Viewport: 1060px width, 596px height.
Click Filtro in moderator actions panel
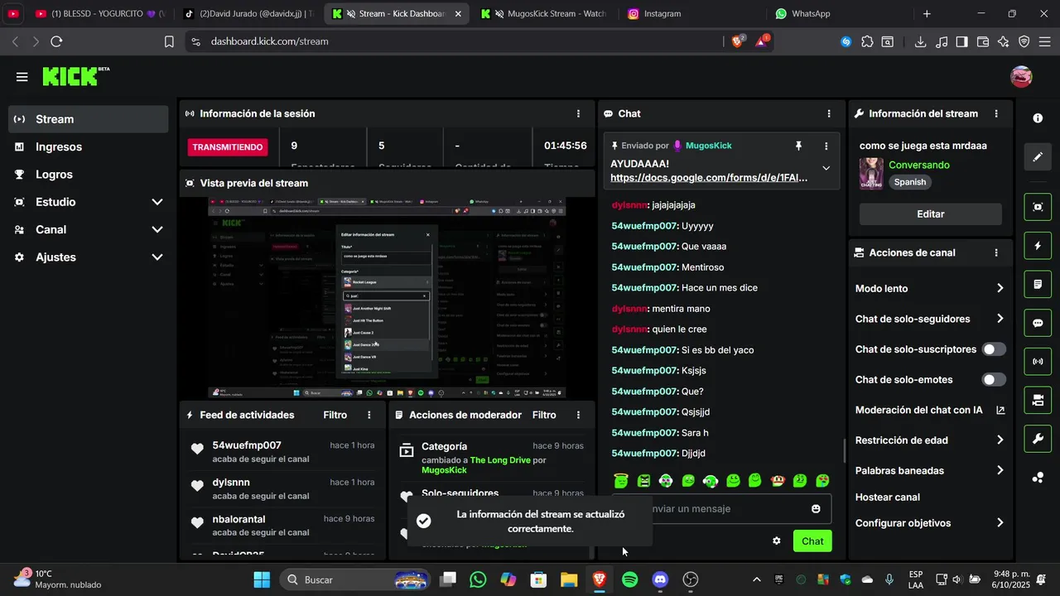point(544,415)
